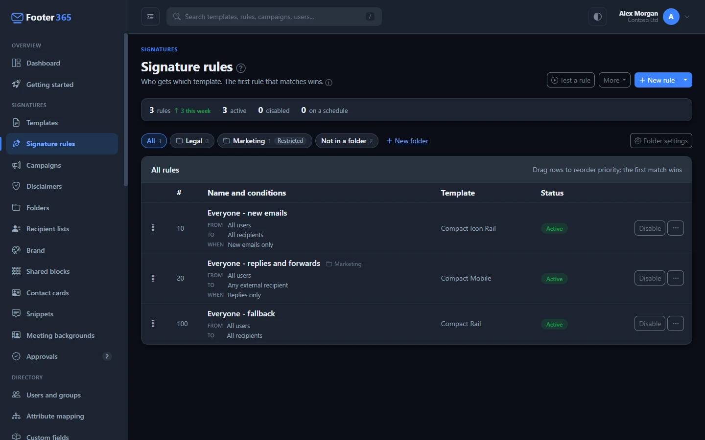The image size is (705, 440).
Task: Toggle dark/light theme icon
Action: click(x=597, y=17)
